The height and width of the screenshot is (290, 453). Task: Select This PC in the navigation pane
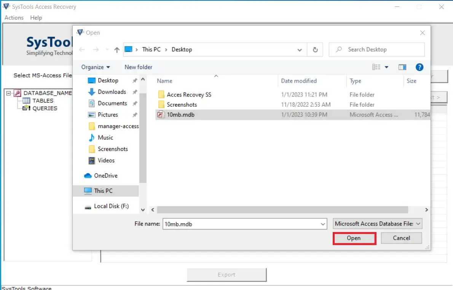103,191
